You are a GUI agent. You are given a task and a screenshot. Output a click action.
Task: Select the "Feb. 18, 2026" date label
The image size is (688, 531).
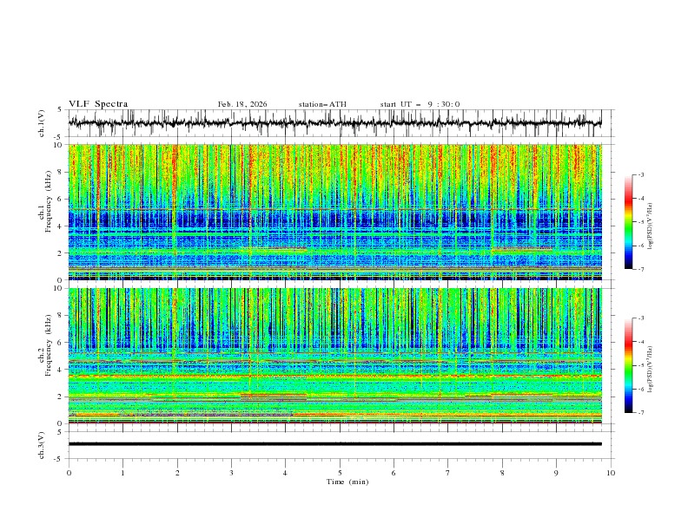[x=242, y=104]
